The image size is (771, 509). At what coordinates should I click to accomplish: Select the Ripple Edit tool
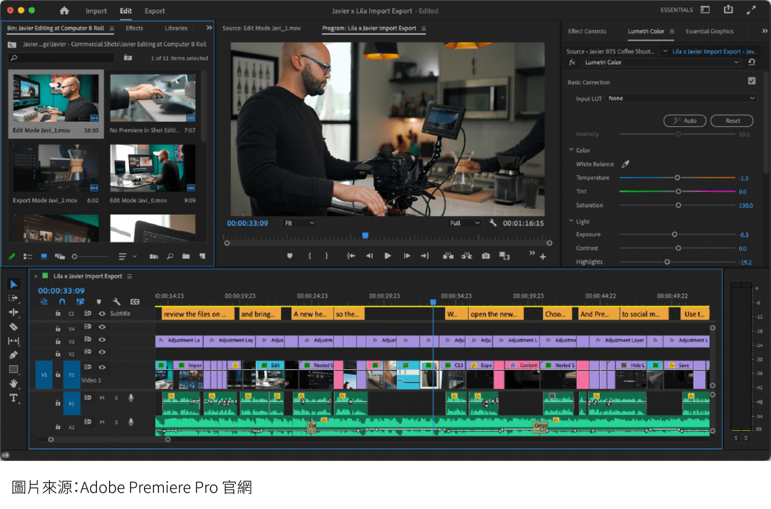coord(14,312)
